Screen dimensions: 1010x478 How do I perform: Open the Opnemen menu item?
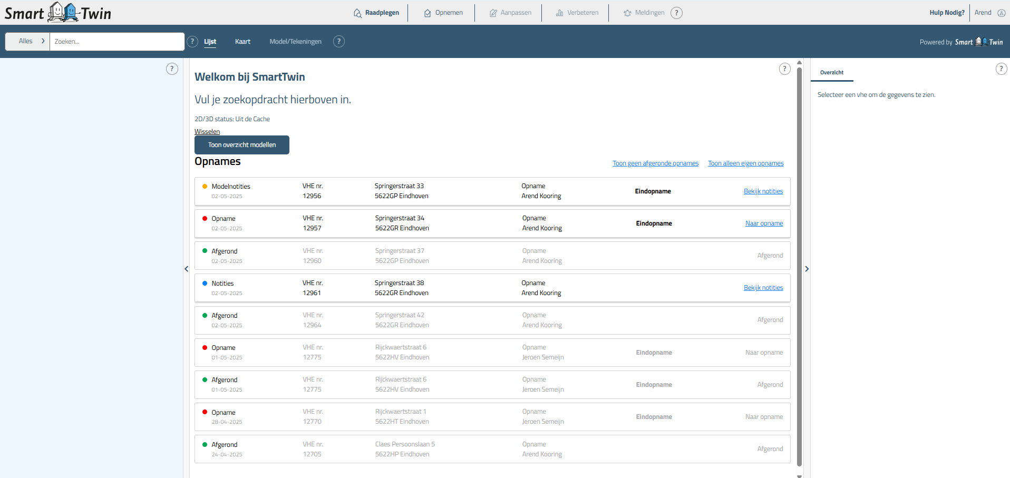coord(443,13)
